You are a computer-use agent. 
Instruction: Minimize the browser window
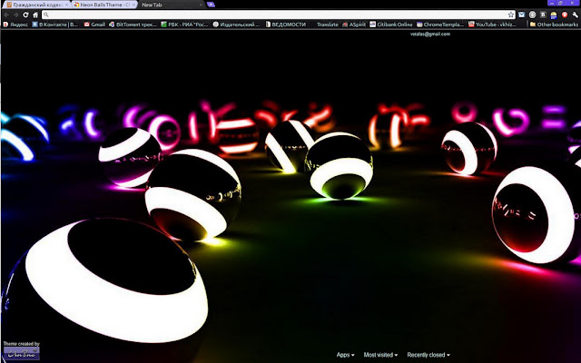tap(552, 3)
